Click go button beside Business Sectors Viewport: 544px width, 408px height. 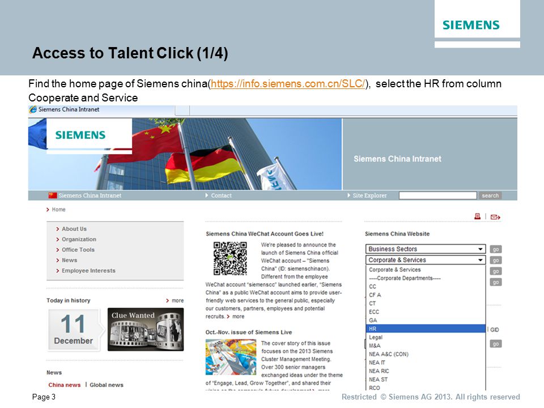tap(495, 249)
